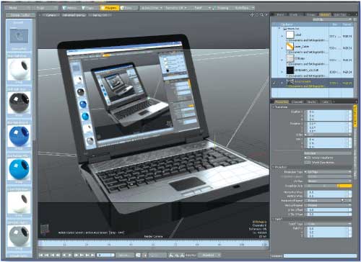The width and height of the screenshot is (361, 262).
Task: Select the black KEYBOARD image thumbnail
Action: pos(290,71)
